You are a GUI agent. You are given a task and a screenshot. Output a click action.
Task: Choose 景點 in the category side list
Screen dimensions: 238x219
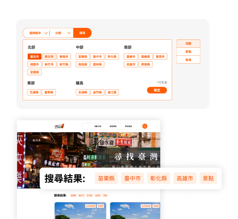pos(188,51)
